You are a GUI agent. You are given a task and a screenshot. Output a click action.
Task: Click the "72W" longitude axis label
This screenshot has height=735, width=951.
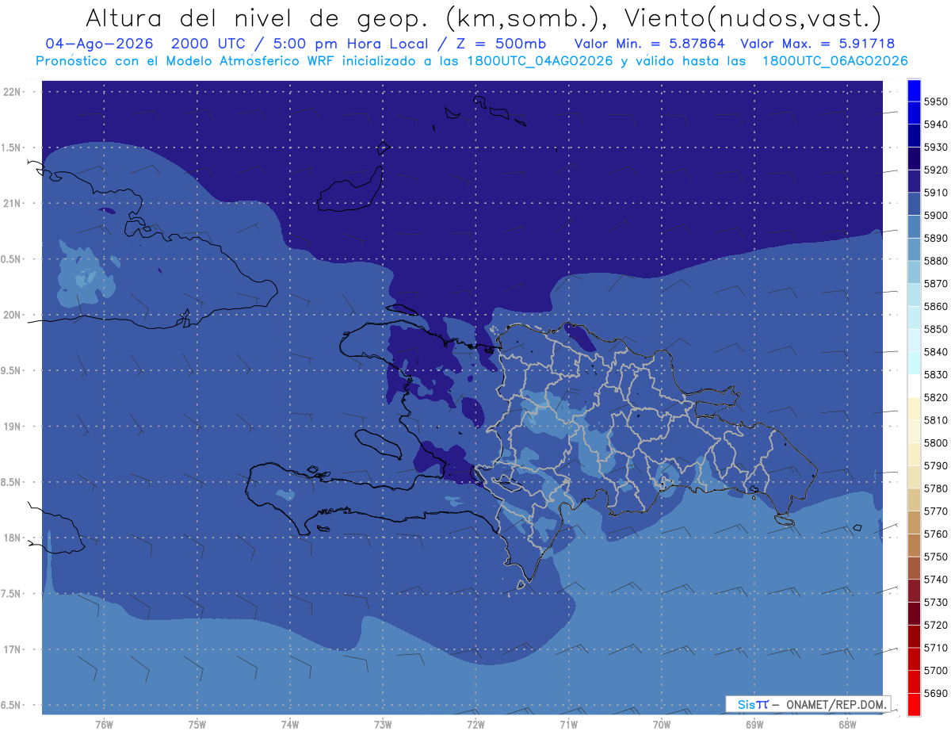pyautogui.click(x=475, y=725)
